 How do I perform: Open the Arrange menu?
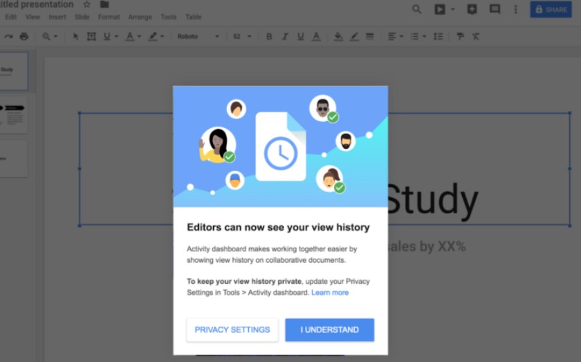pos(140,17)
